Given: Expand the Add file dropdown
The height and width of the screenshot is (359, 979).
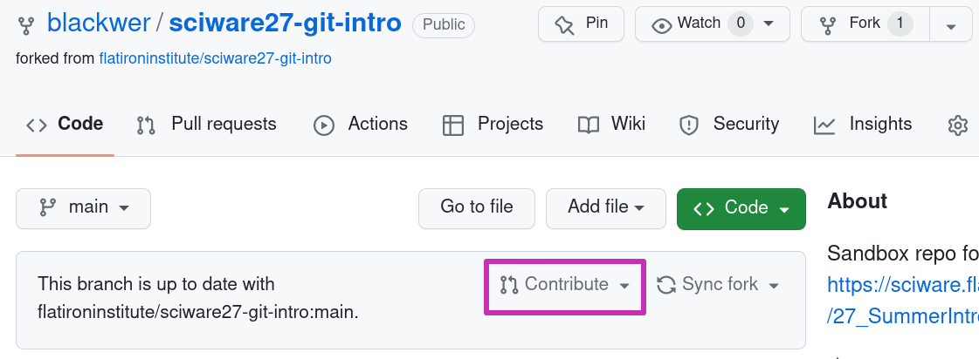Looking at the screenshot, I should (605, 208).
